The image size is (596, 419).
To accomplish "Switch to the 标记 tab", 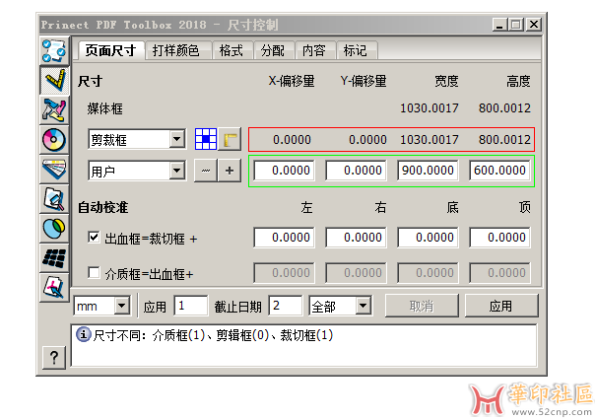I will [356, 50].
